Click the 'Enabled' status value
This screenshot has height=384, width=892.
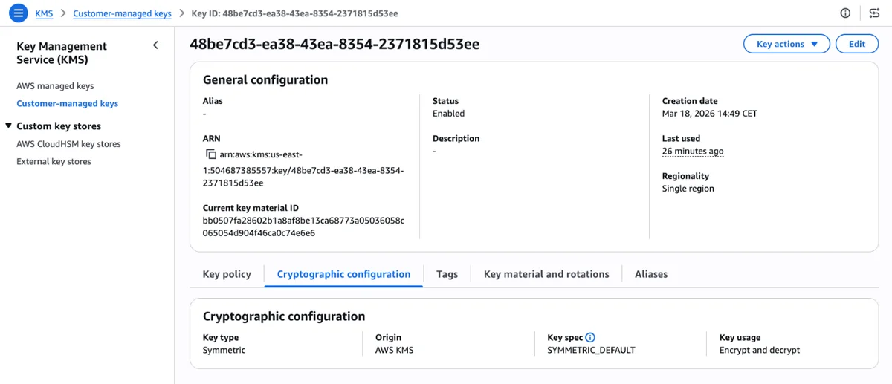448,114
